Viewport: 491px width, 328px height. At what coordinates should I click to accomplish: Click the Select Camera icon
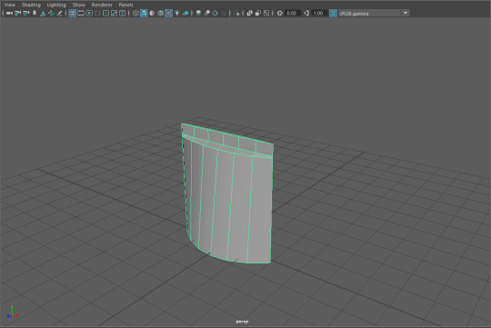[x=9, y=13]
